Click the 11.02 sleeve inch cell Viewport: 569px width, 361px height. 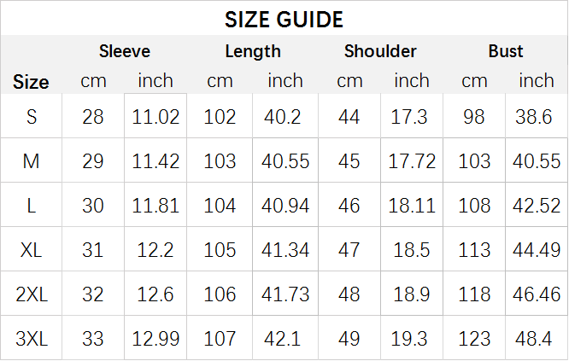(x=155, y=117)
